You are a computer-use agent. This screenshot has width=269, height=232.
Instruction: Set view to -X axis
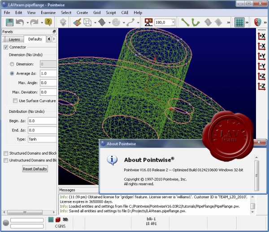coord(262,46)
